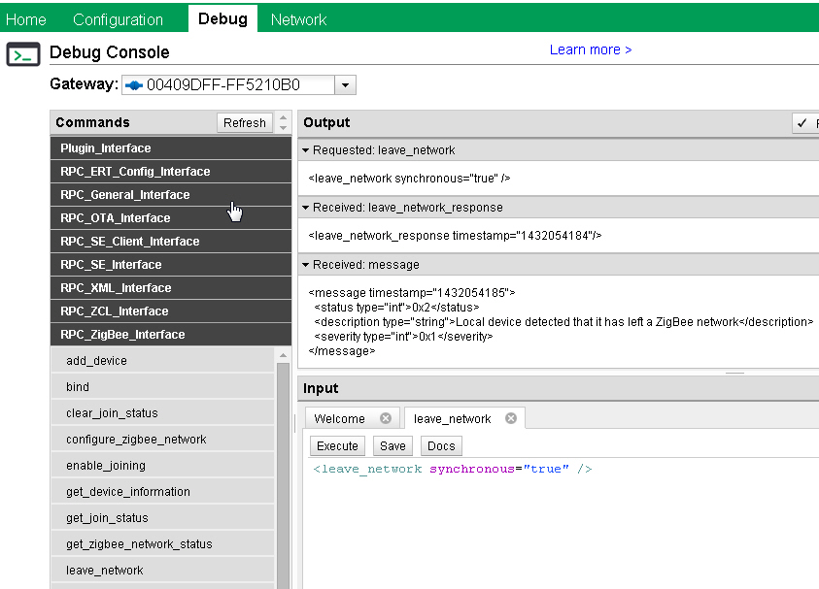Click the down arrow beside Refresh
Screen dimensions: 819x589
(284, 128)
